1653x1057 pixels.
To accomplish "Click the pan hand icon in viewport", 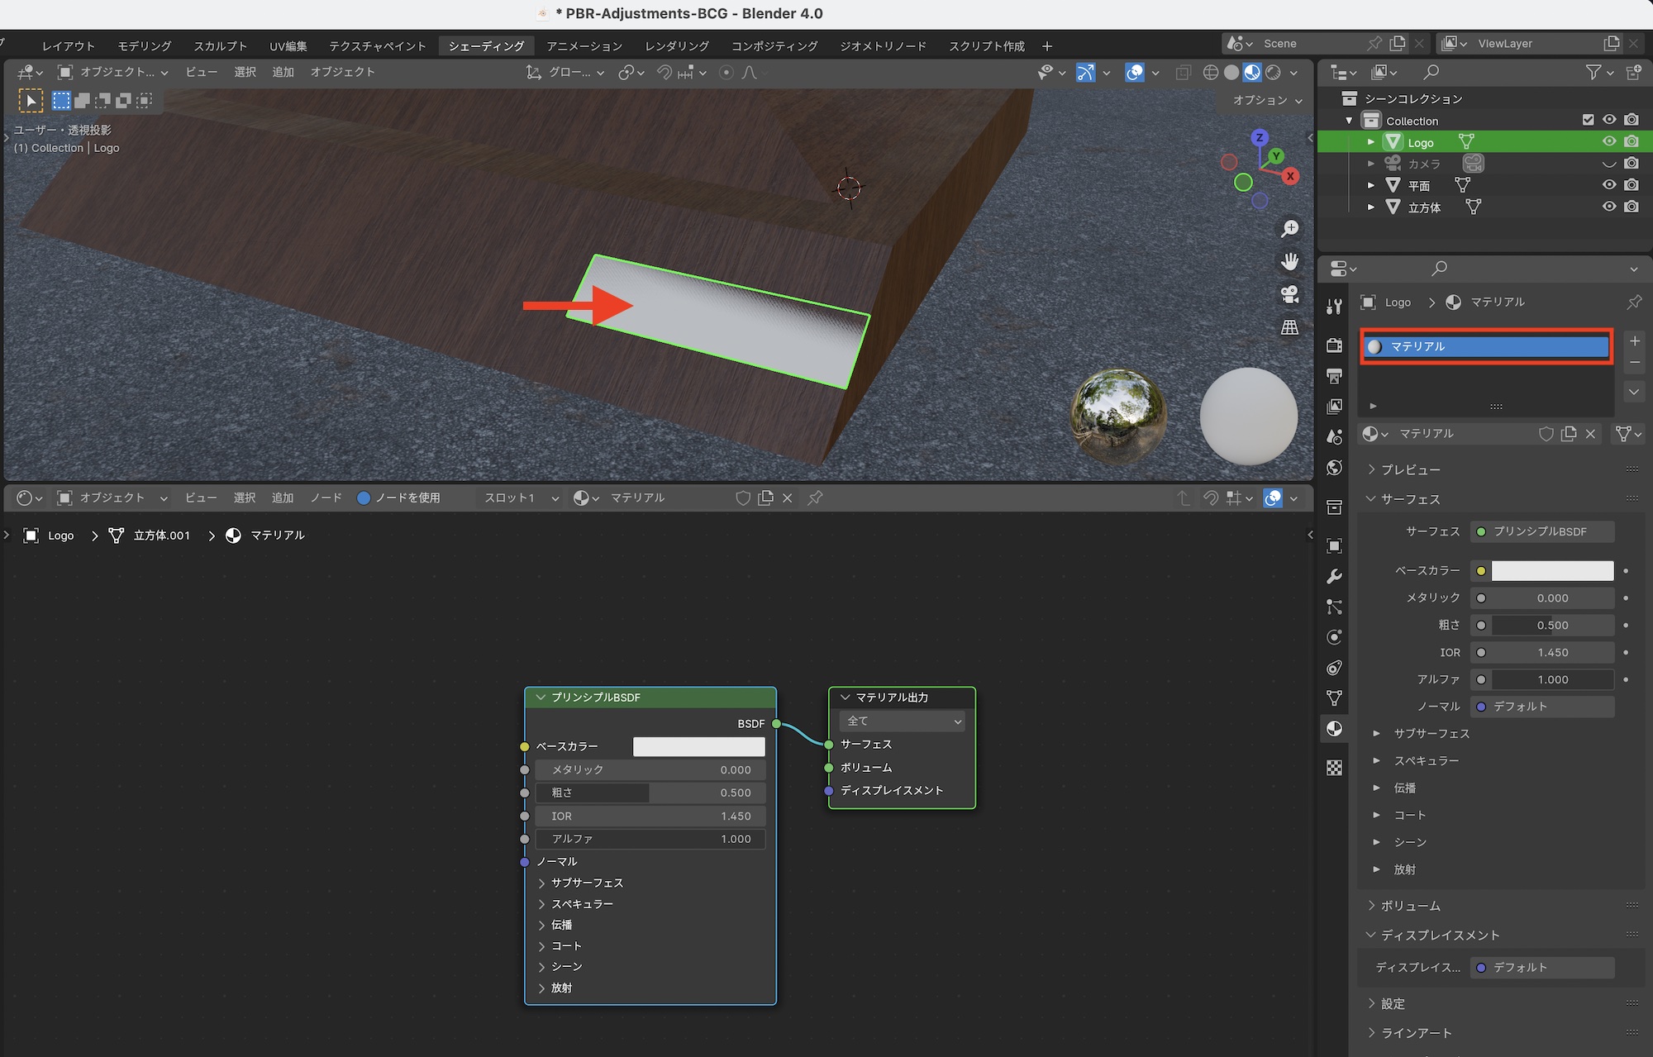I will pyautogui.click(x=1289, y=262).
